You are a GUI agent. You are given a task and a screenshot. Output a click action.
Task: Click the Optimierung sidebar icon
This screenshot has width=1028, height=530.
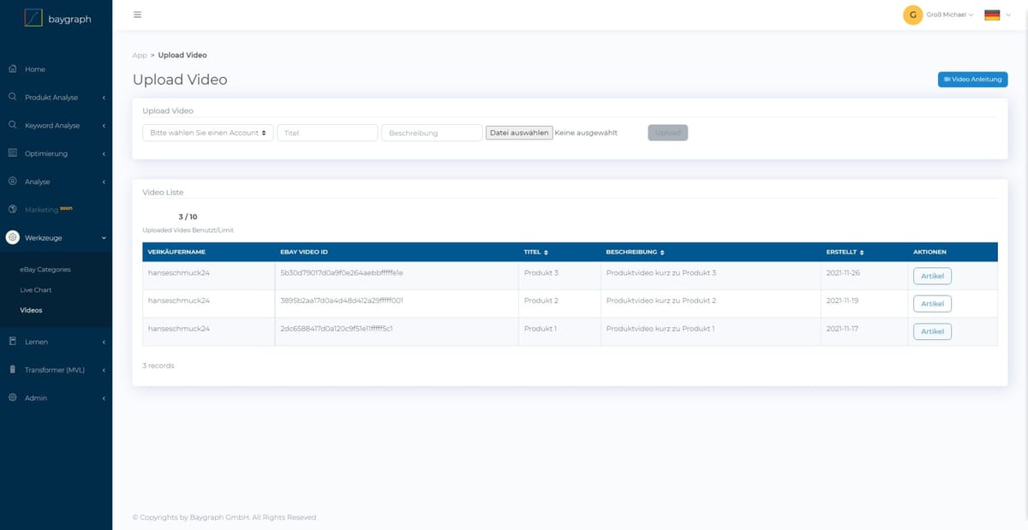[x=13, y=153]
